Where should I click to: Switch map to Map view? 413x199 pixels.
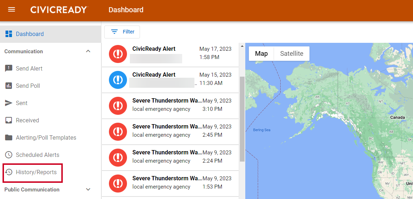(x=261, y=54)
